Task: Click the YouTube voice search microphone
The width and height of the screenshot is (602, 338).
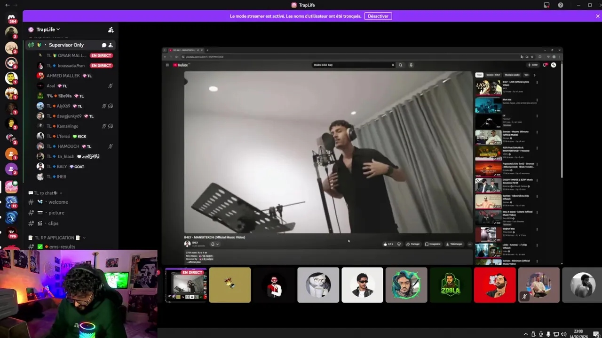Action: coord(411,65)
